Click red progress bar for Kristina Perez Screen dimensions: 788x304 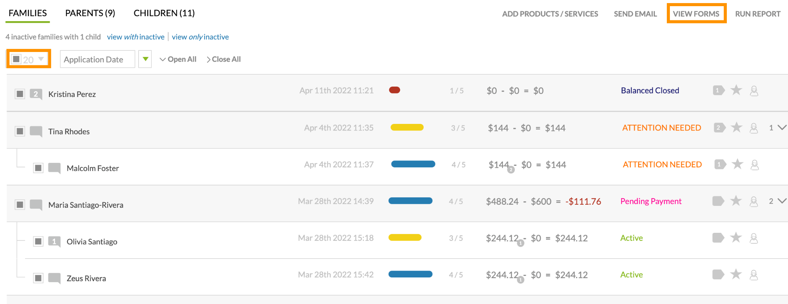(x=394, y=90)
